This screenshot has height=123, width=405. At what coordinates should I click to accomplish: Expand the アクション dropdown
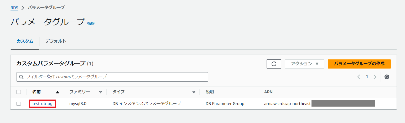tap(304, 64)
